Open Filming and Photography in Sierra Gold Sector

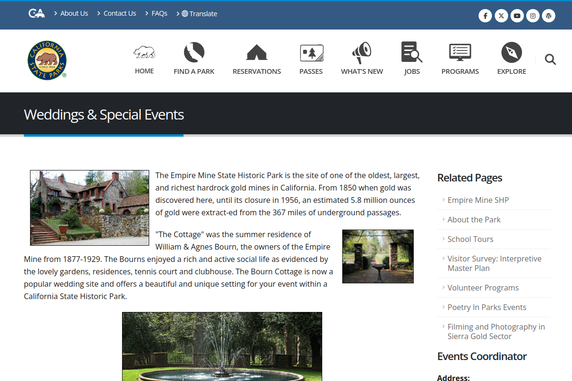pyautogui.click(x=496, y=331)
